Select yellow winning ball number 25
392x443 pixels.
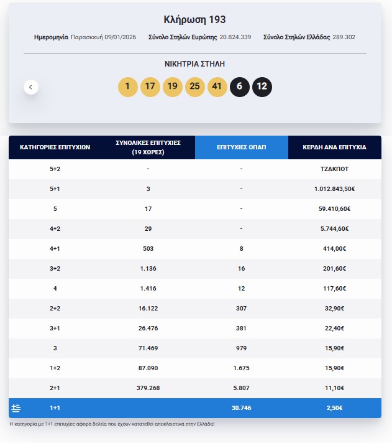pyautogui.click(x=194, y=86)
